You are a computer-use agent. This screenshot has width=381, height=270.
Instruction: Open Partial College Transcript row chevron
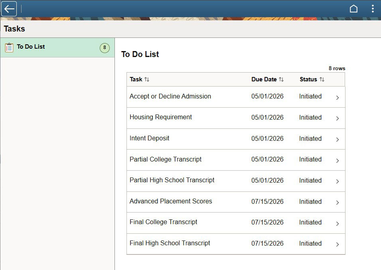click(x=338, y=160)
